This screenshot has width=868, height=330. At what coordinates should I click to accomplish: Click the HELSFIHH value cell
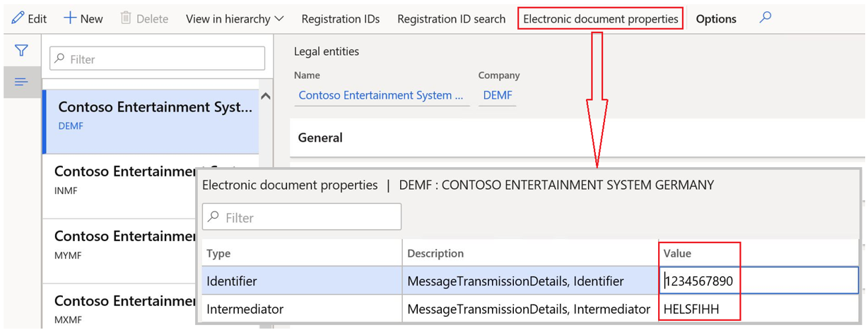758,309
